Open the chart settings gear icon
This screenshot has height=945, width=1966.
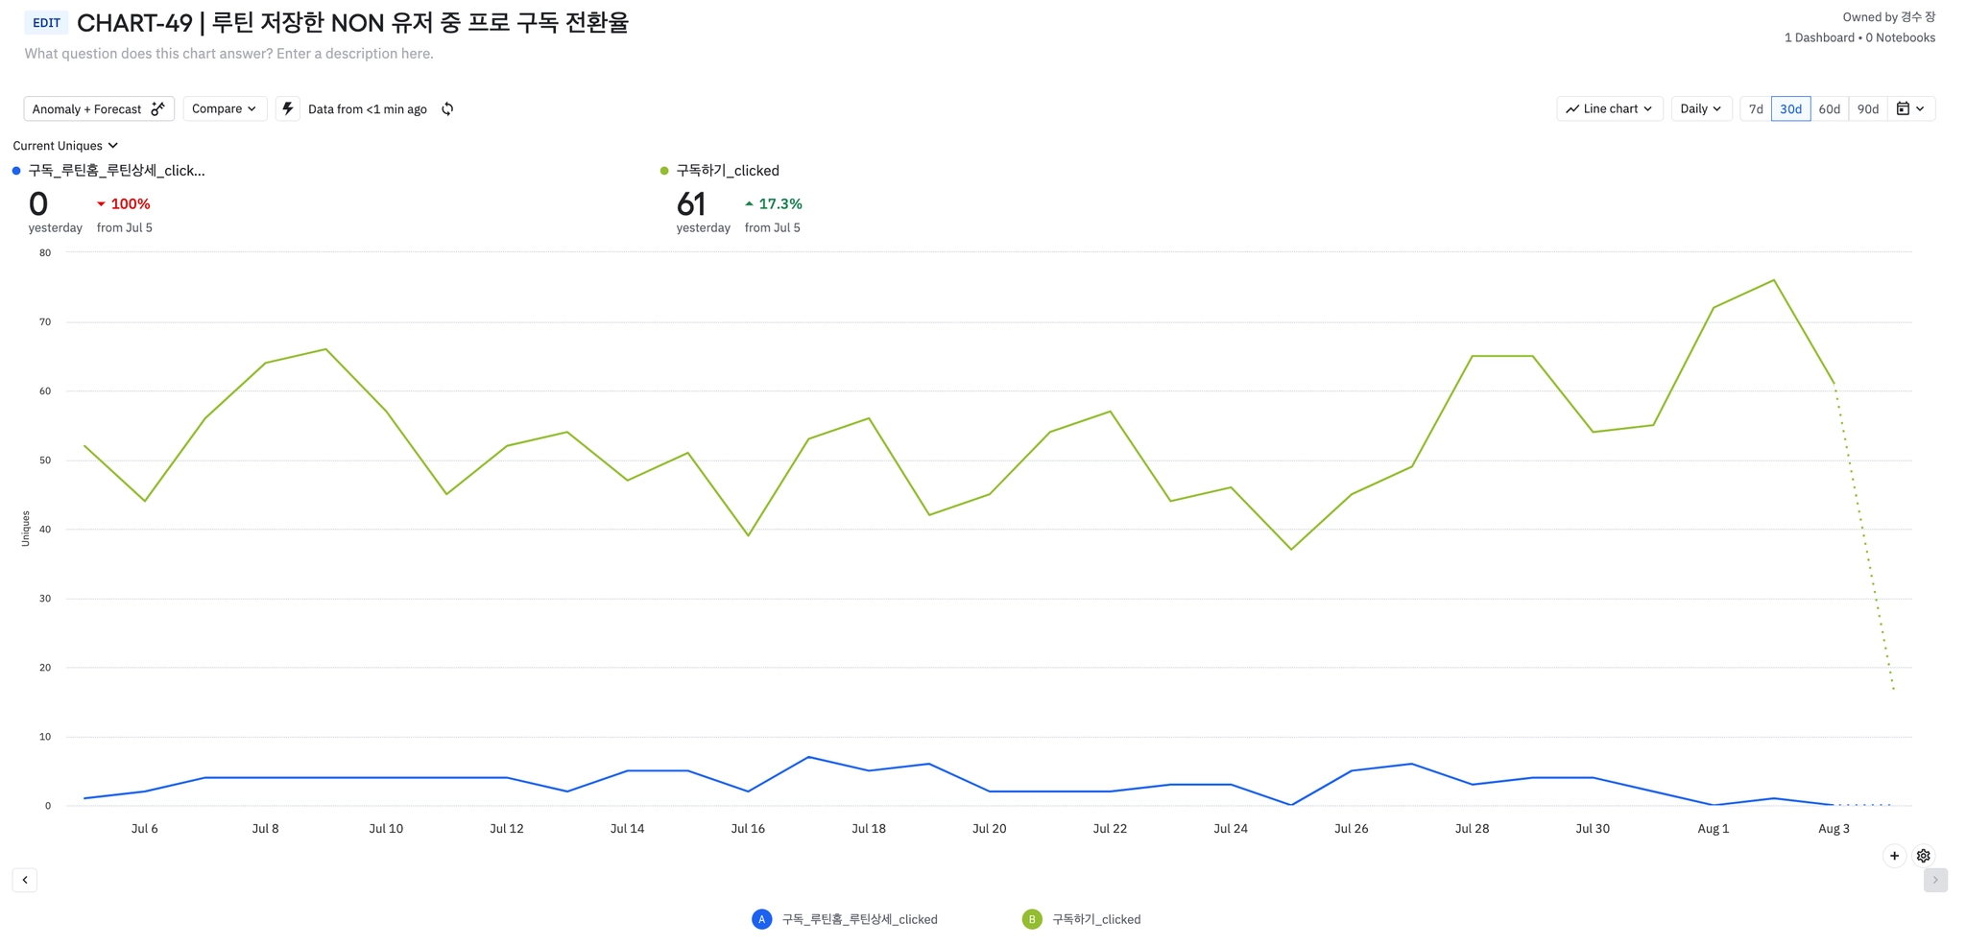1923,856
